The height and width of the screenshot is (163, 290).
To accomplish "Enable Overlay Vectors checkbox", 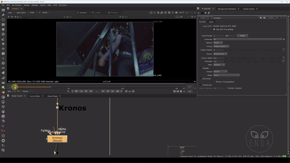I will coord(226,88).
